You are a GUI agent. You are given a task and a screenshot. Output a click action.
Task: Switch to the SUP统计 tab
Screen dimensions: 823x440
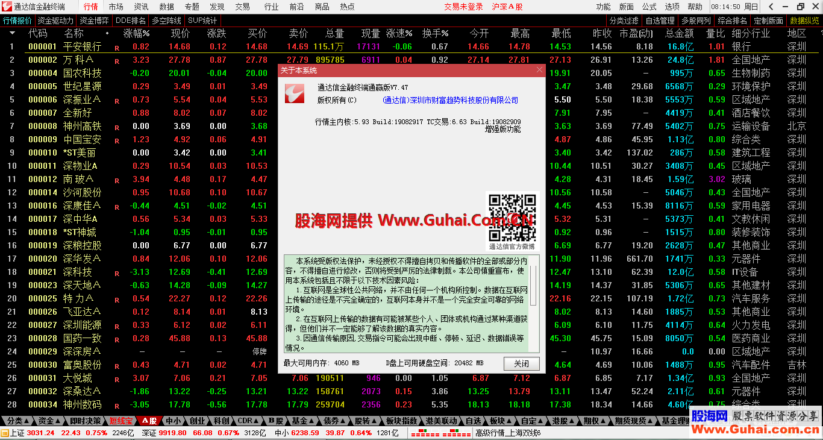tap(202, 20)
